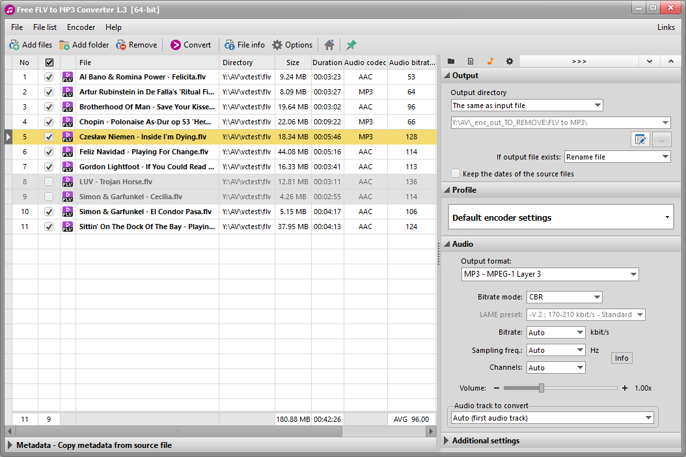Screen dimensions: 686x457
Task: Open the Output directory dropdown
Action: tap(527, 105)
